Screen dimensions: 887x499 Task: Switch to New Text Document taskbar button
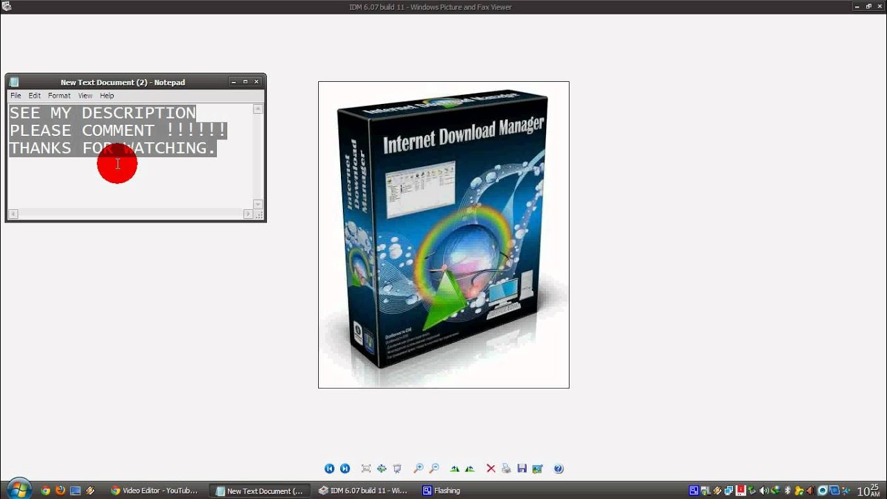tap(261, 491)
